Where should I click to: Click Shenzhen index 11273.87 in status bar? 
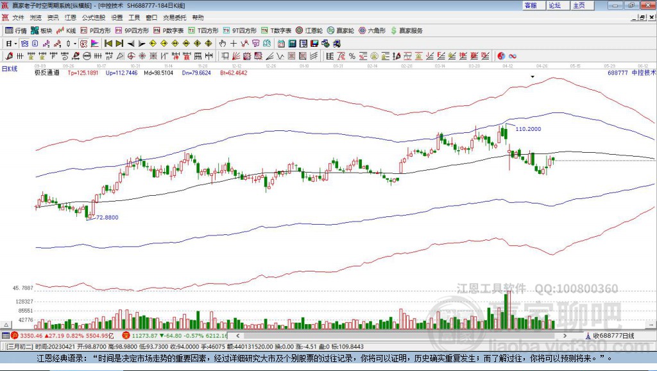[144, 336]
